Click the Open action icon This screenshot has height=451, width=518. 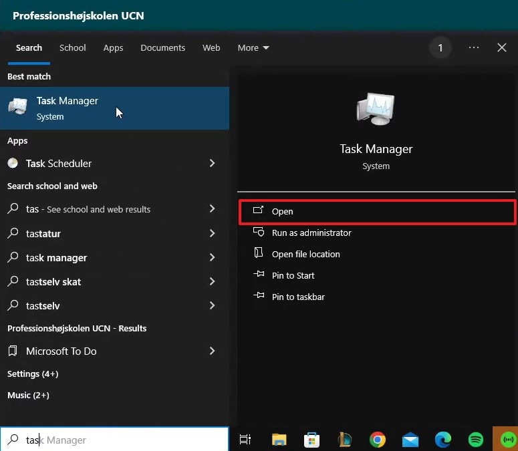258,210
